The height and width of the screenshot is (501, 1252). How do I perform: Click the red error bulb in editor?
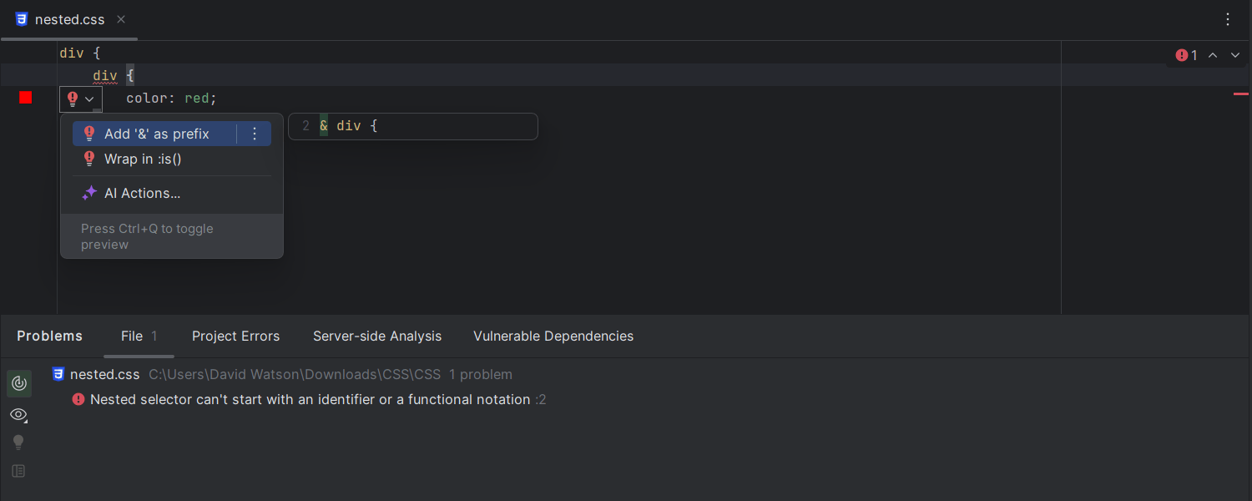pyautogui.click(x=73, y=99)
